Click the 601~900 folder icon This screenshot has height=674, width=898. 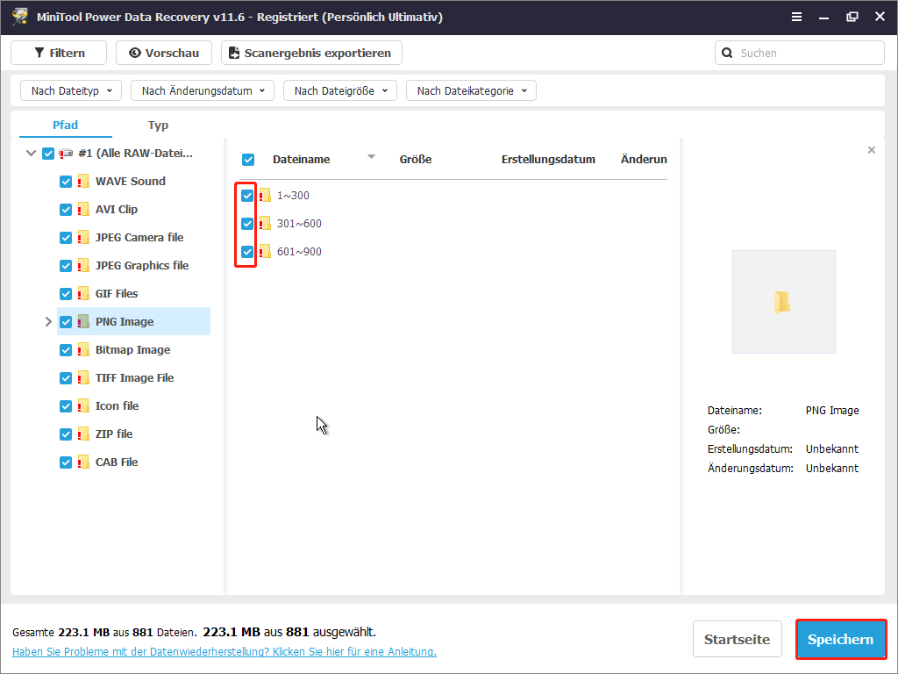(x=265, y=252)
